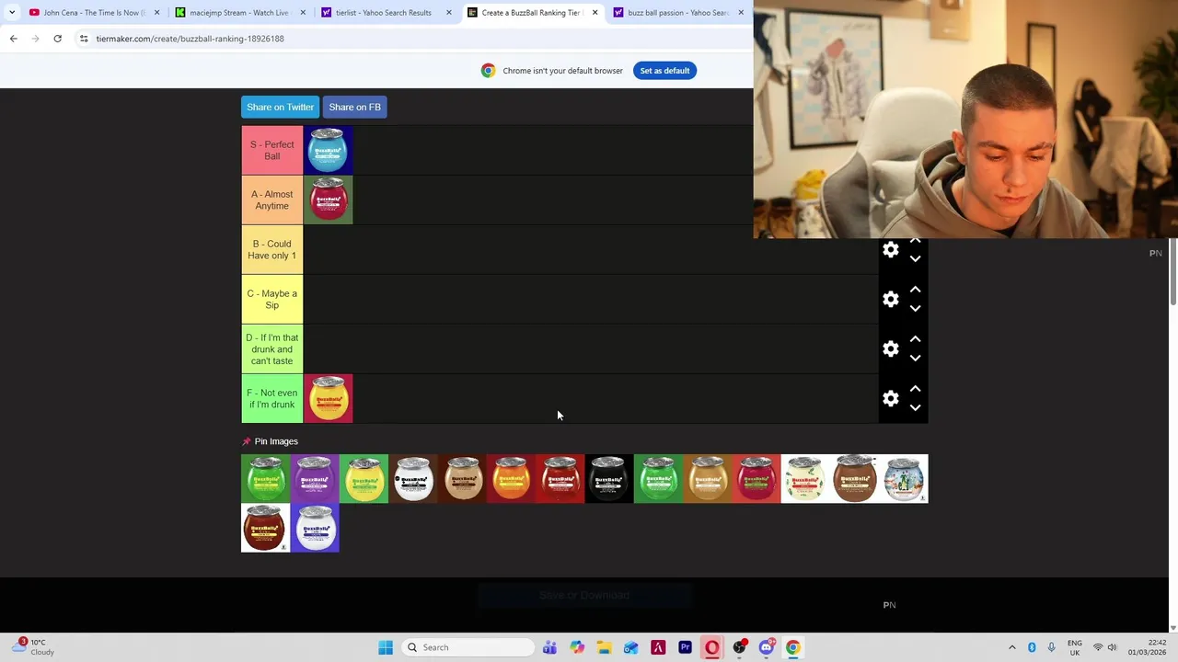Open settings gear for tier F row
The width and height of the screenshot is (1178, 662).
(x=891, y=399)
